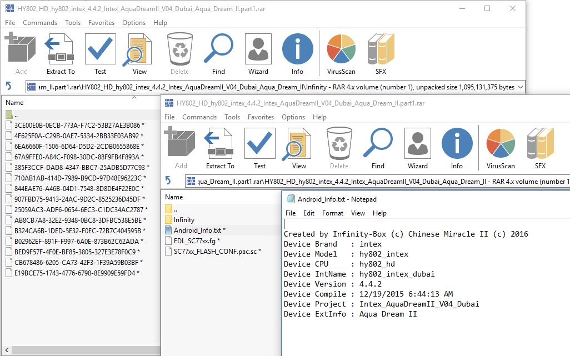Open Notepad Format menu
Screen dimensions: 570x356
point(333,213)
